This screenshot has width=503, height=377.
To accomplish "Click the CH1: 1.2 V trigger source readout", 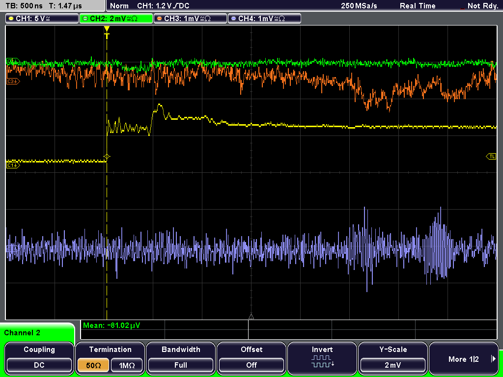I will pos(163,6).
